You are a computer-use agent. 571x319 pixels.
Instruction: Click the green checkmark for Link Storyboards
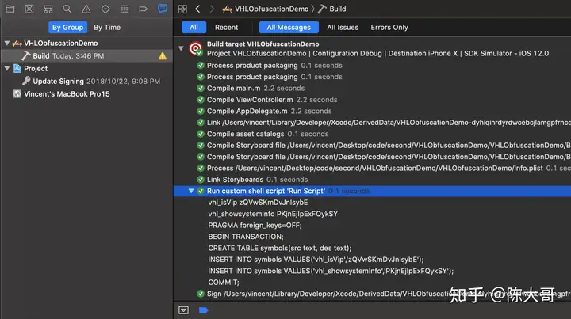coord(201,180)
